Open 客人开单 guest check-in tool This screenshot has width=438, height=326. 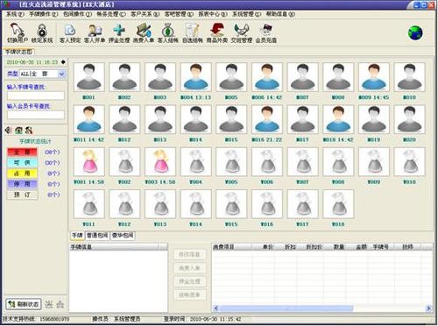click(95, 32)
